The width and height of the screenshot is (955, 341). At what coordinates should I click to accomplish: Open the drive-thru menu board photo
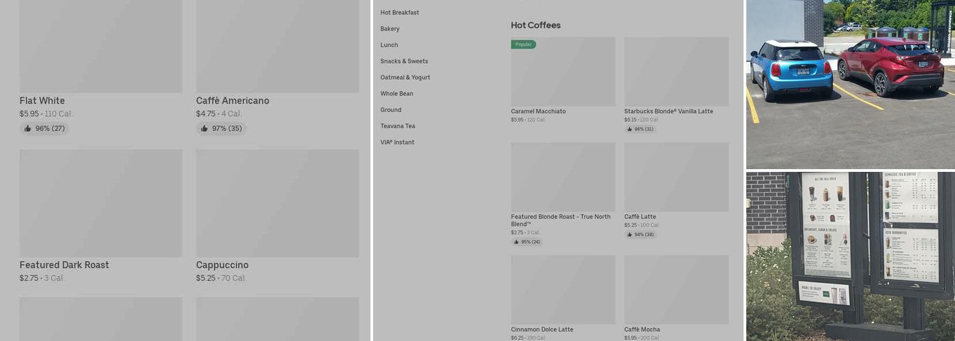click(851, 256)
